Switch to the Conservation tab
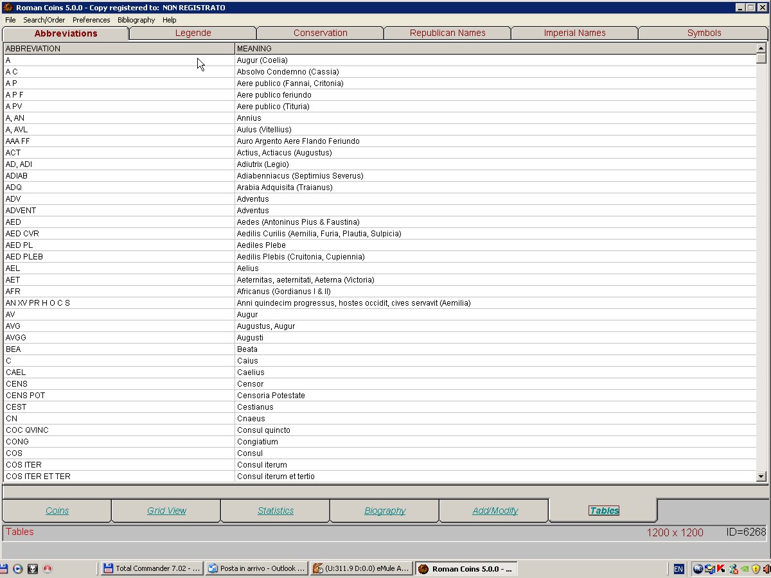The width and height of the screenshot is (771, 578). [320, 33]
